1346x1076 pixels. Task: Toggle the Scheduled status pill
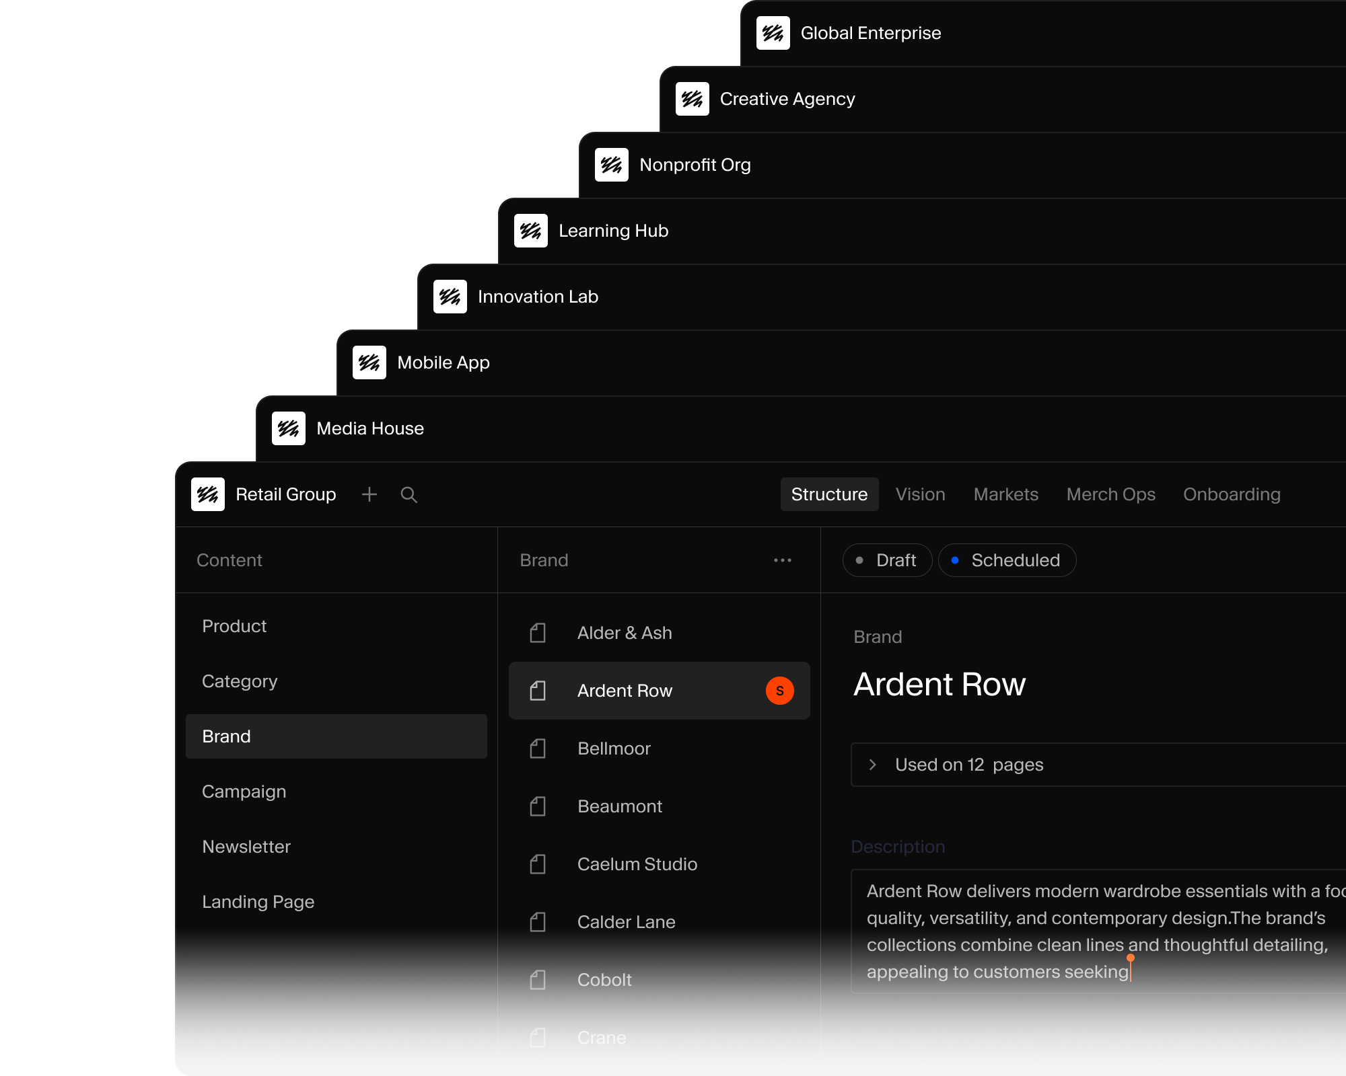tap(1007, 560)
